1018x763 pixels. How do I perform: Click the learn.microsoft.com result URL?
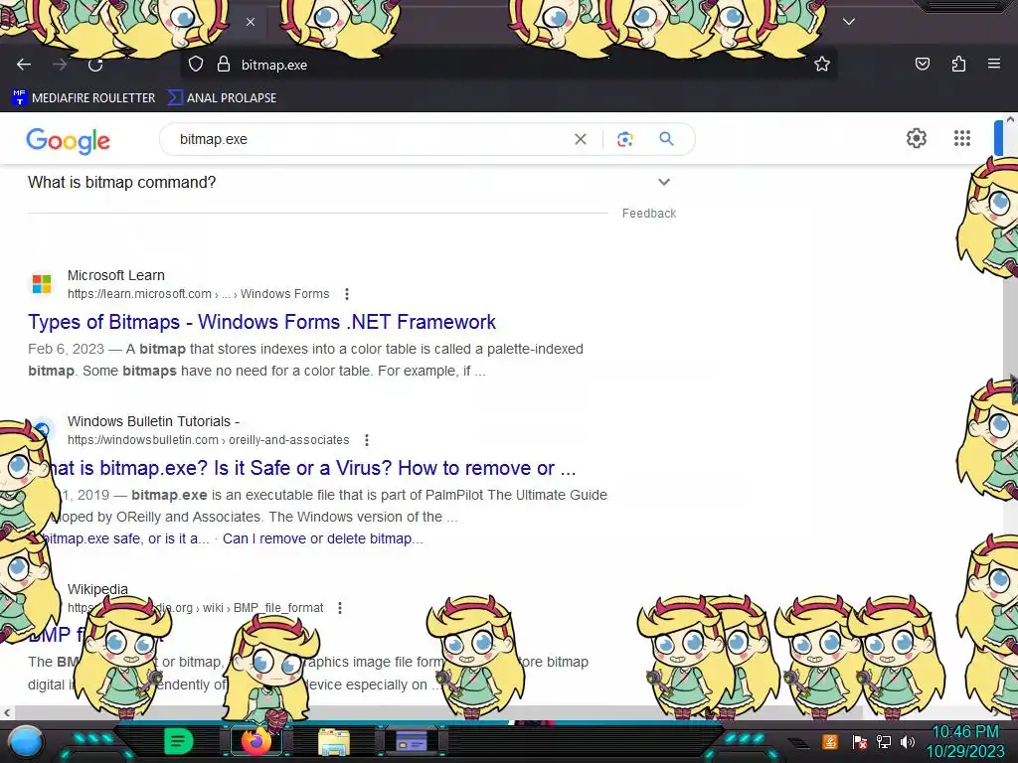click(x=198, y=294)
